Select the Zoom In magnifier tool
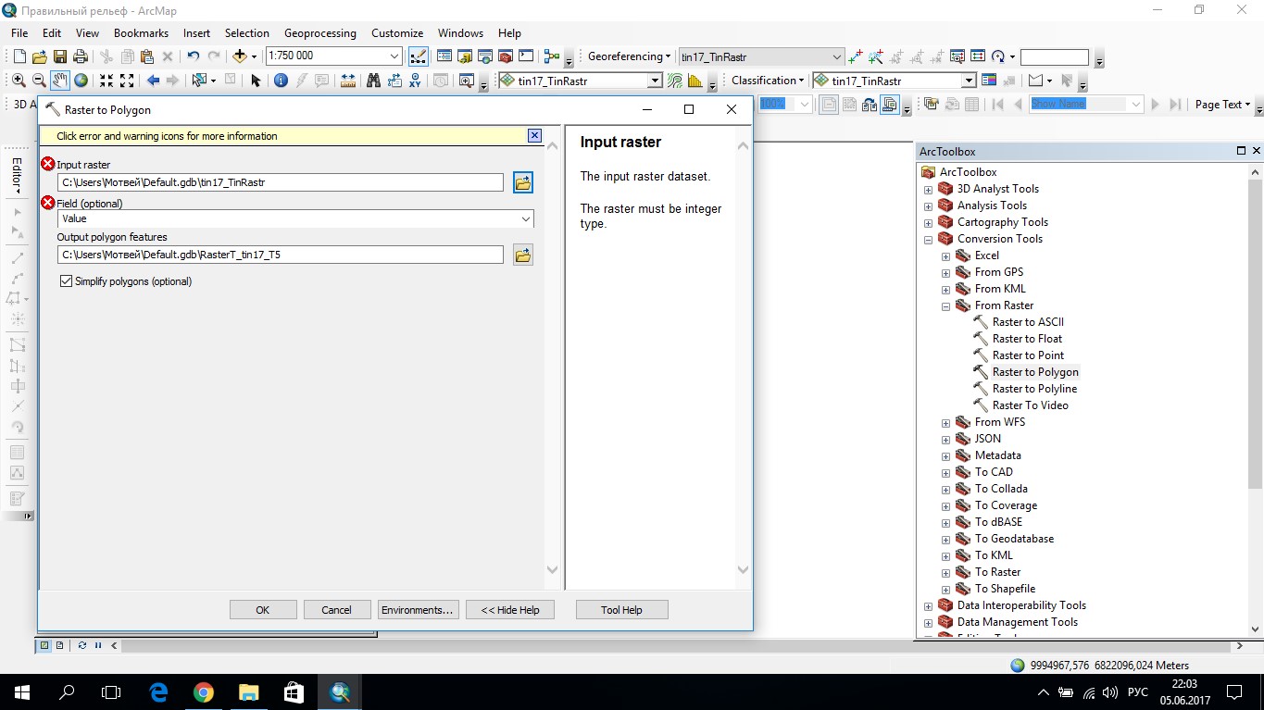 19,80
